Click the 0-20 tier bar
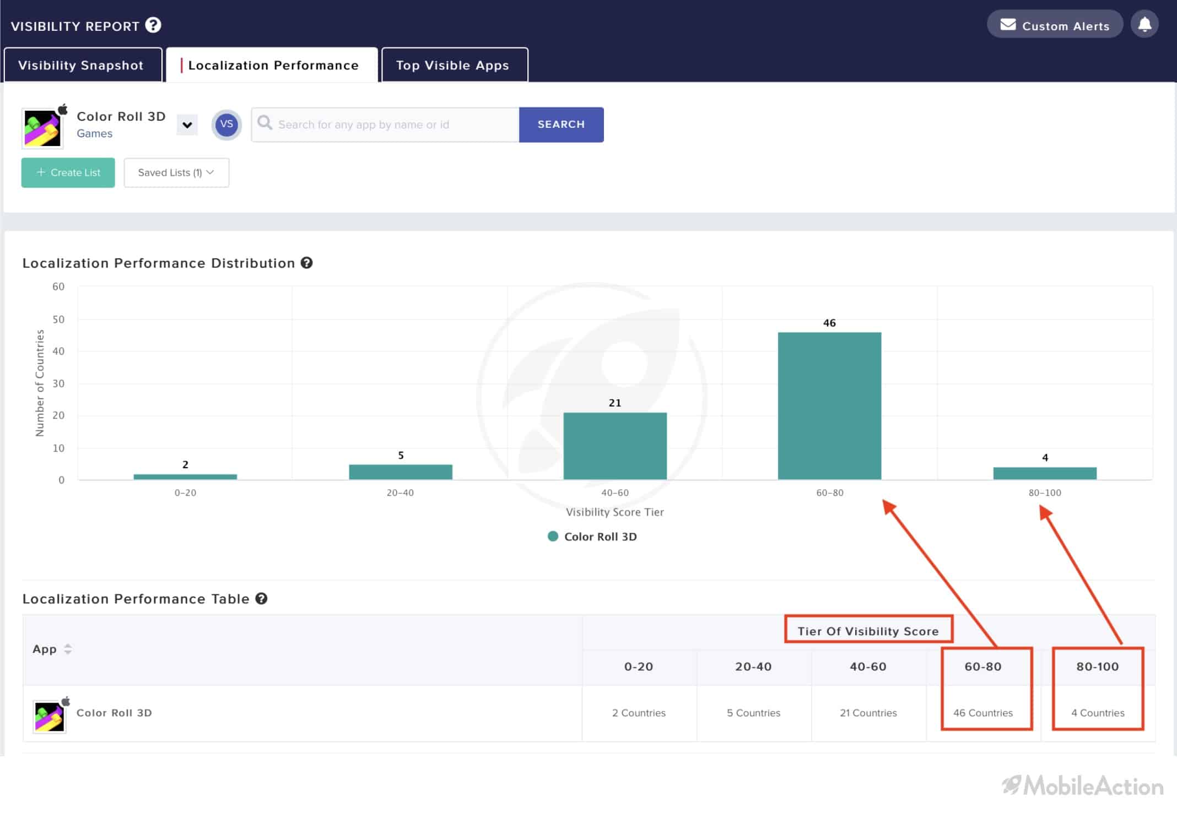1177x823 pixels. coord(185,477)
